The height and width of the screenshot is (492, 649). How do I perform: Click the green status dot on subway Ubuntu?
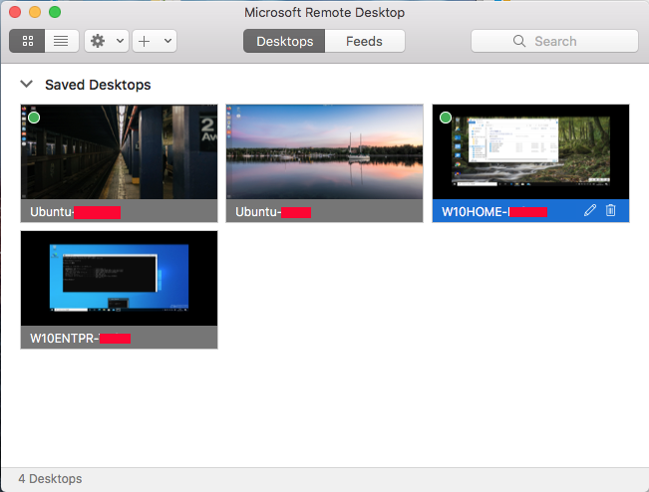click(34, 118)
